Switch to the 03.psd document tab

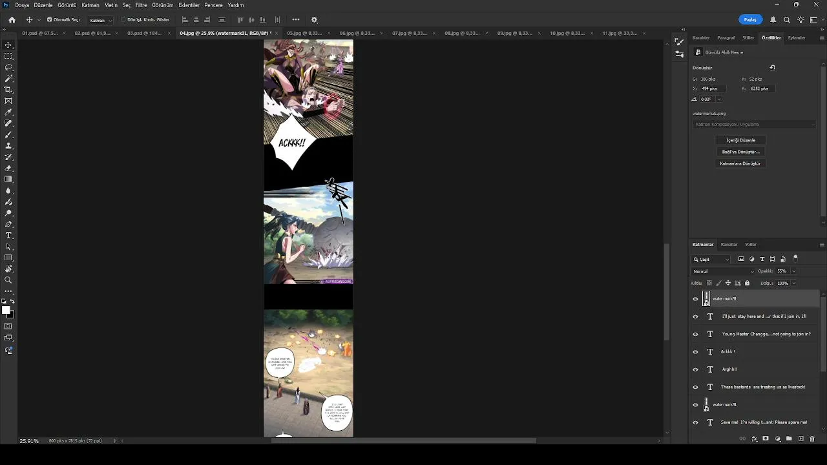pyautogui.click(x=143, y=33)
